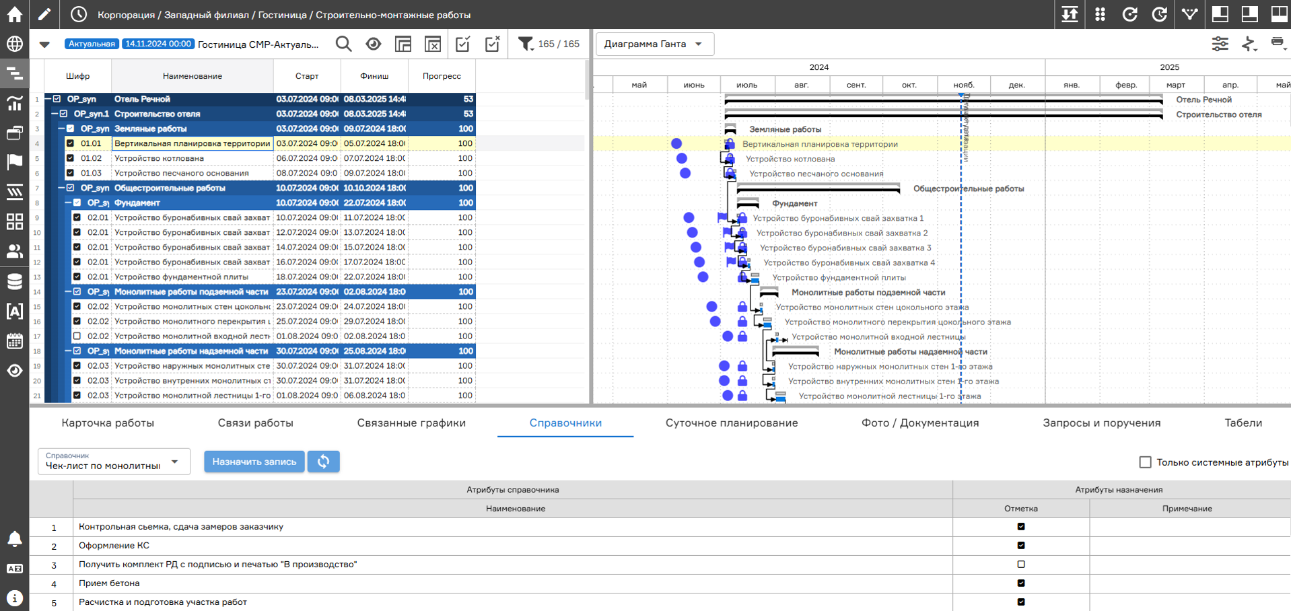Click the Актуальная version badge
Image resolution: width=1291 pixels, height=611 pixels.
tap(92, 44)
